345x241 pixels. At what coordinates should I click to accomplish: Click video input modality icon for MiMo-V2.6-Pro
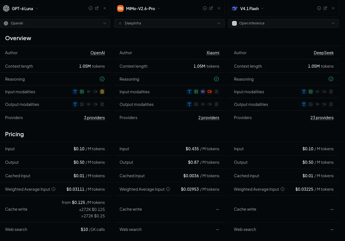(210, 92)
